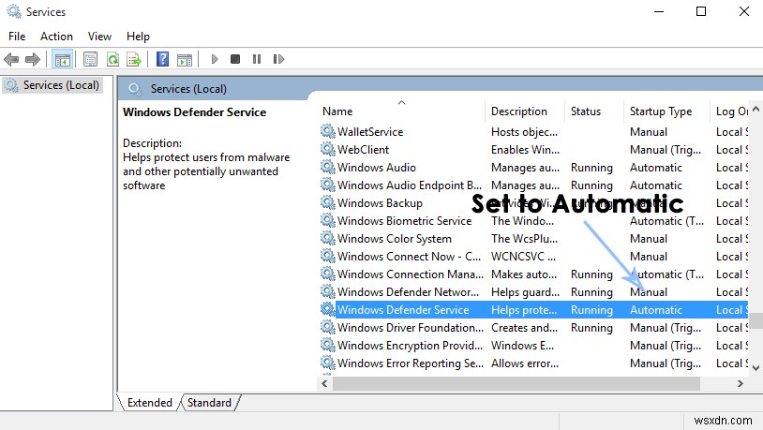763x430 pixels.
Task: Go forward with the toolbar Forward arrow
Action: tap(33, 59)
